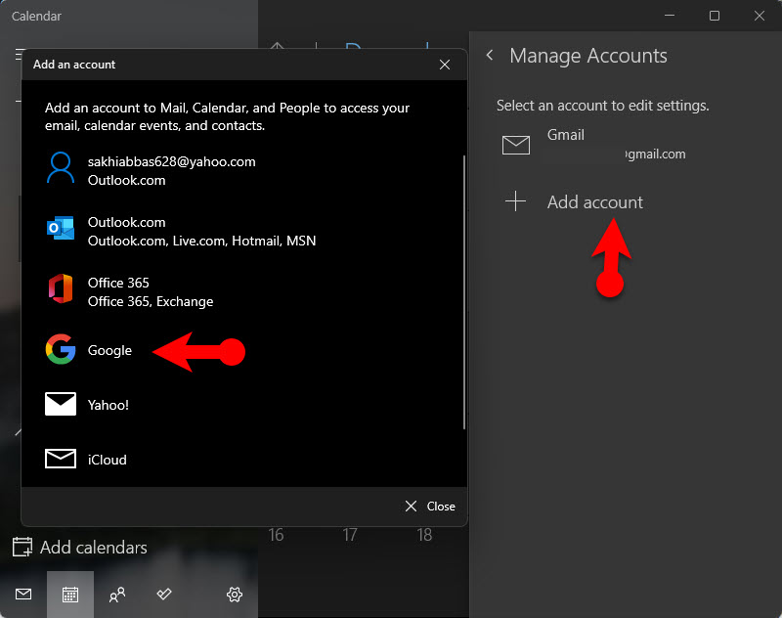
Task: Dismiss Add an account dialog with X
Action: pos(445,65)
